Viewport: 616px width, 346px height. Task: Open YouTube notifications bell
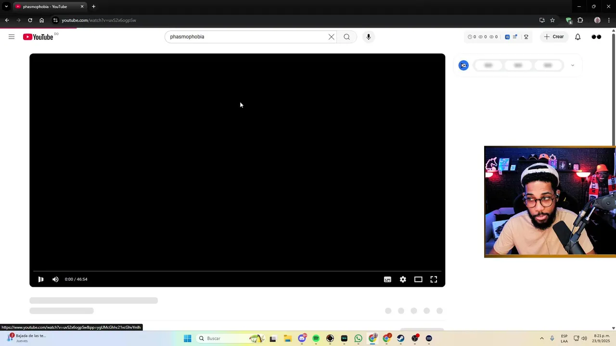(577, 37)
